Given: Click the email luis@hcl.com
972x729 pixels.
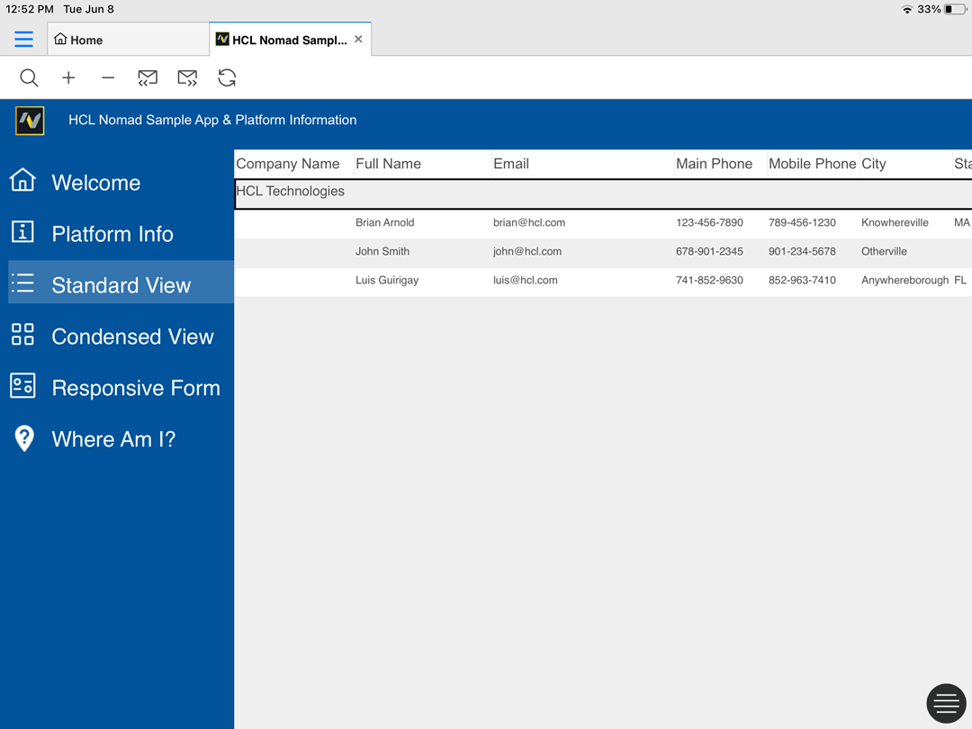Looking at the screenshot, I should (525, 280).
